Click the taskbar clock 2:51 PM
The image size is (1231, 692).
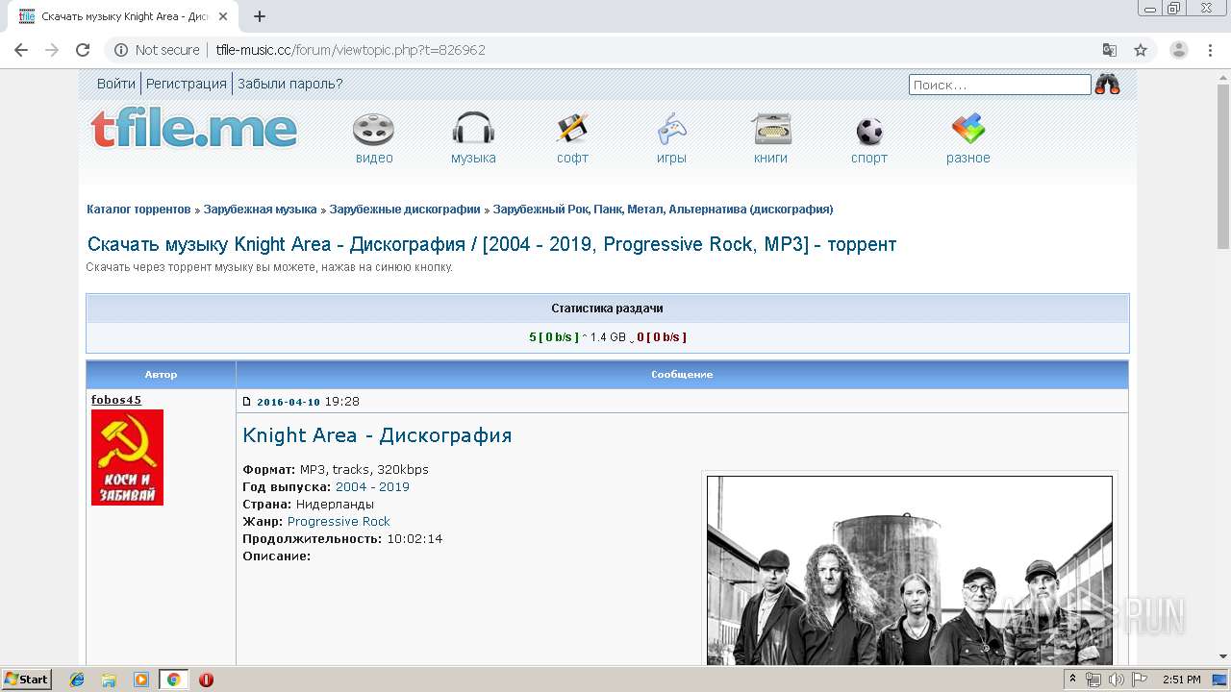[x=1181, y=680]
